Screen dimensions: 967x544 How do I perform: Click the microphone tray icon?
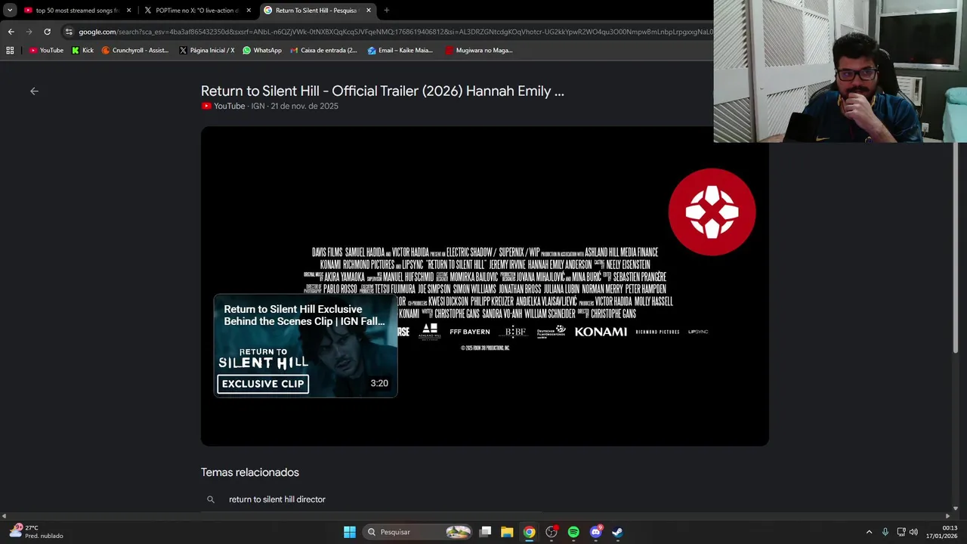coord(885,532)
